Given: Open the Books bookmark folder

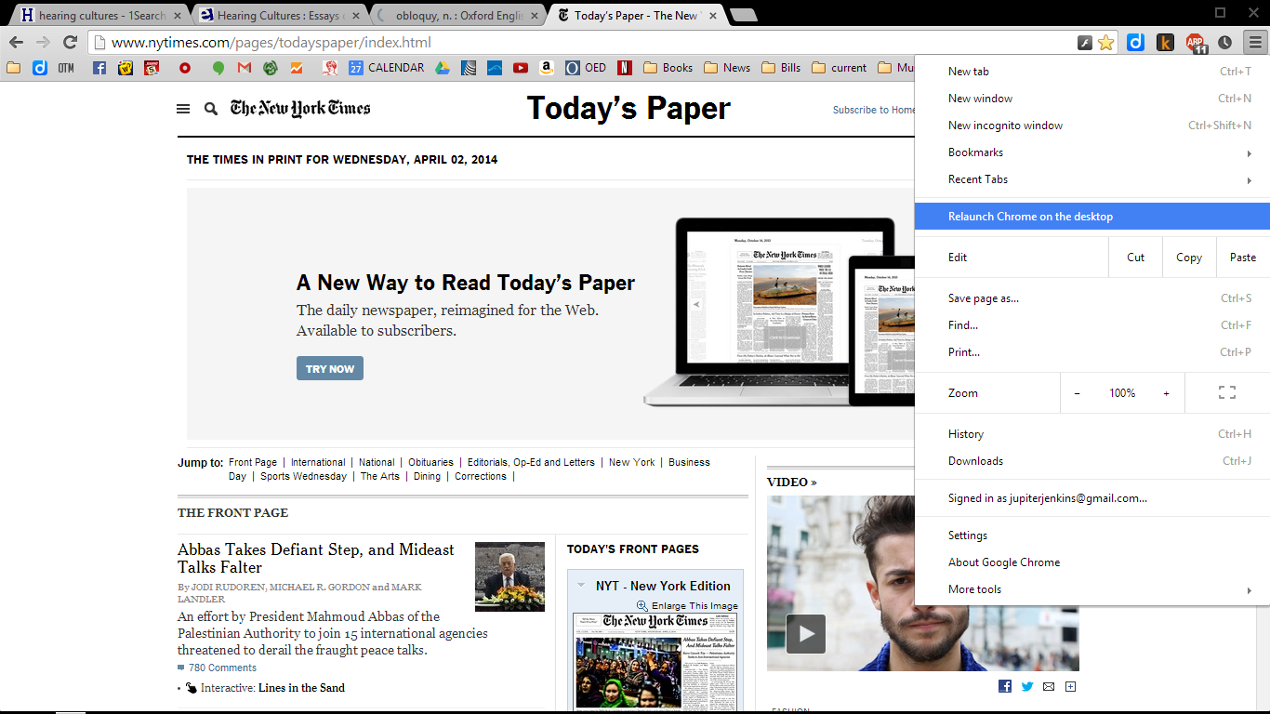Looking at the screenshot, I should coord(668,68).
